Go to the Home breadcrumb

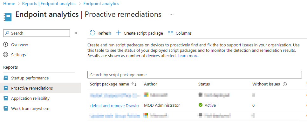[9, 4]
